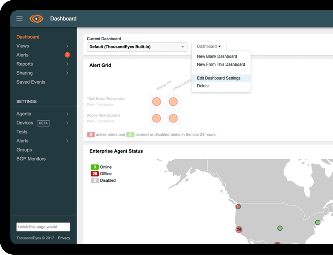Click Adobe New Incident Atlanta alert circle
Image resolution: width=333 pixels, height=255 pixels.
157,118
